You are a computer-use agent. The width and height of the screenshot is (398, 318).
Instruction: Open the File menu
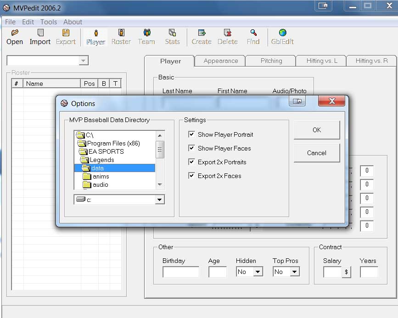tap(11, 22)
